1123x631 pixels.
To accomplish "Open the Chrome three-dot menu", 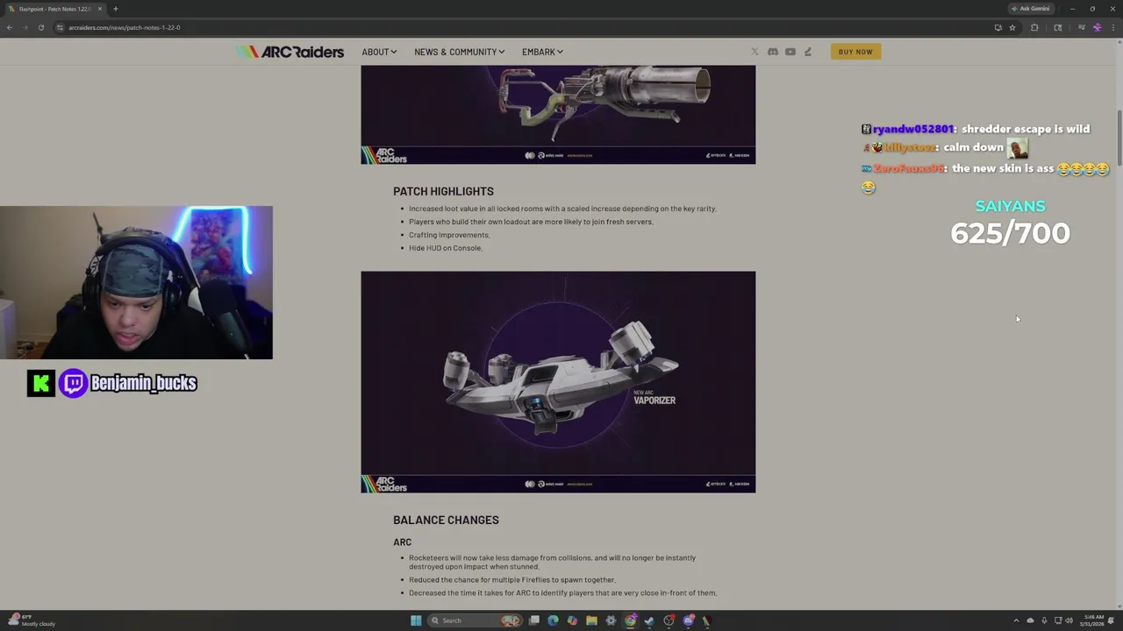I will point(1113,27).
